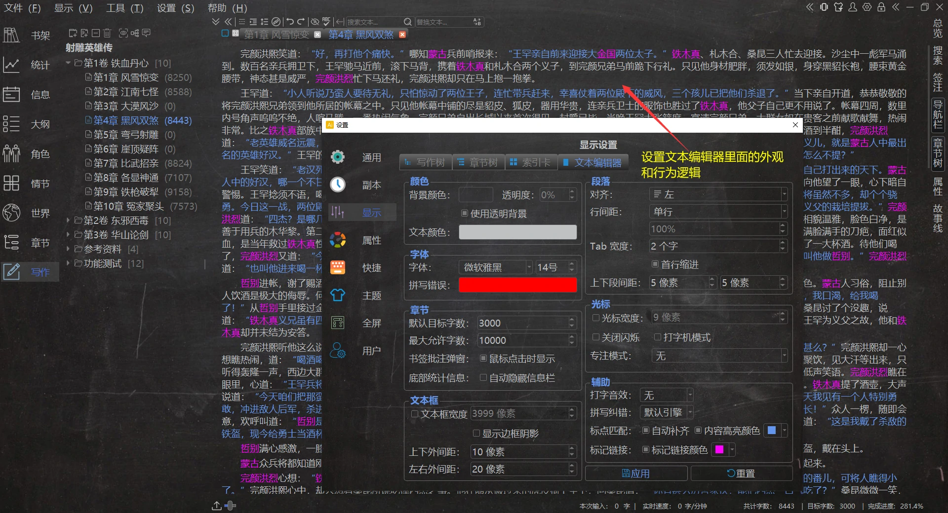Select 通用 gear icon in settings dialog
948x513 pixels.
[x=338, y=157]
